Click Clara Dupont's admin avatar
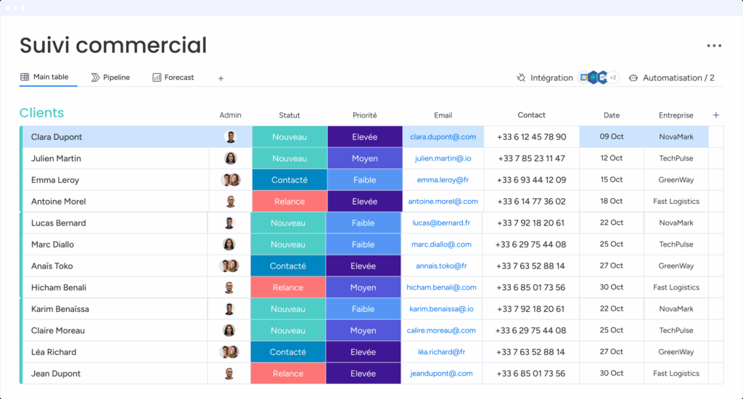The width and height of the screenshot is (743, 399). (231, 137)
